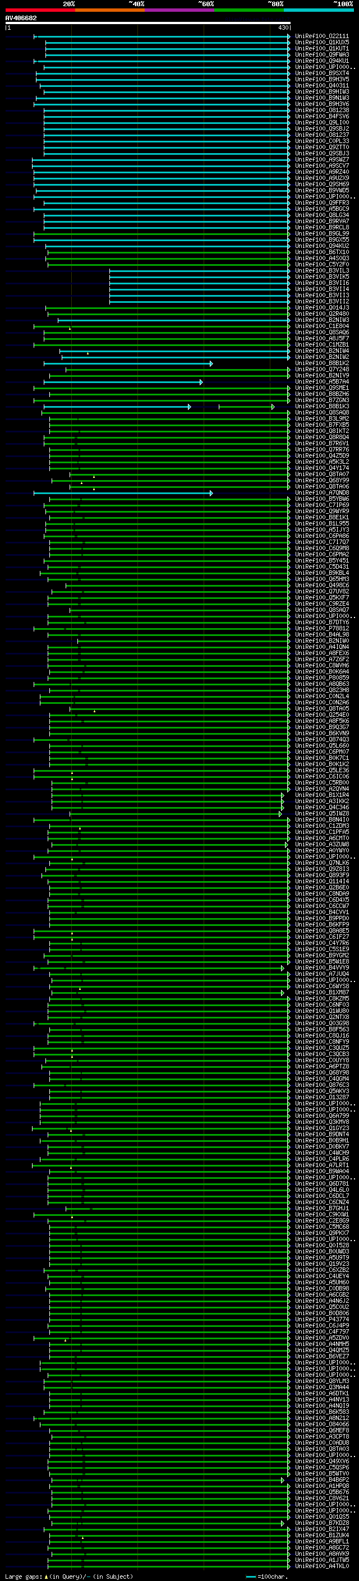This screenshot has width=359, height=1581.
Task: Select hit UniRef100_A9U2X9
Action: [322, 178]
